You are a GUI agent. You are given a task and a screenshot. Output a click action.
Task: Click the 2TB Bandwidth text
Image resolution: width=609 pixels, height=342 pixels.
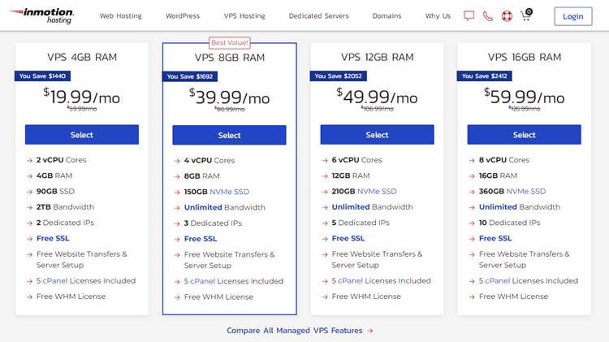coord(65,207)
